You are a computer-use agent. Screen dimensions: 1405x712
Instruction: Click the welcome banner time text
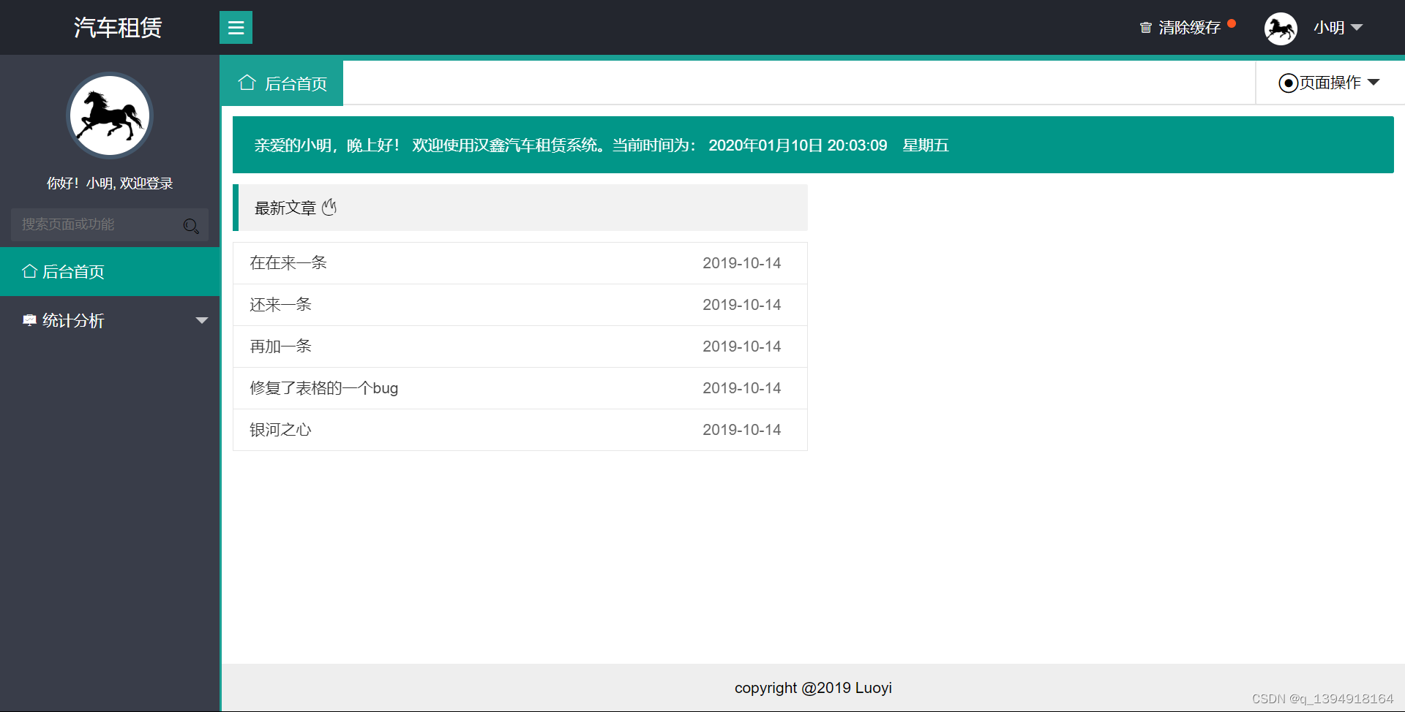pyautogui.click(x=798, y=145)
